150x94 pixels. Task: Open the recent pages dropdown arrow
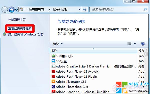click(16, 10)
